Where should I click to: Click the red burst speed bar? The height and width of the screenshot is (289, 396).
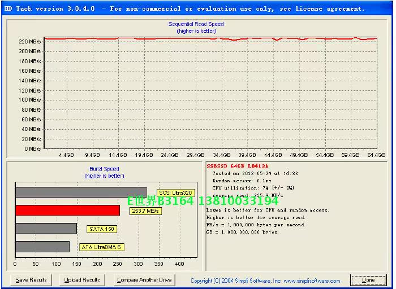67,211
